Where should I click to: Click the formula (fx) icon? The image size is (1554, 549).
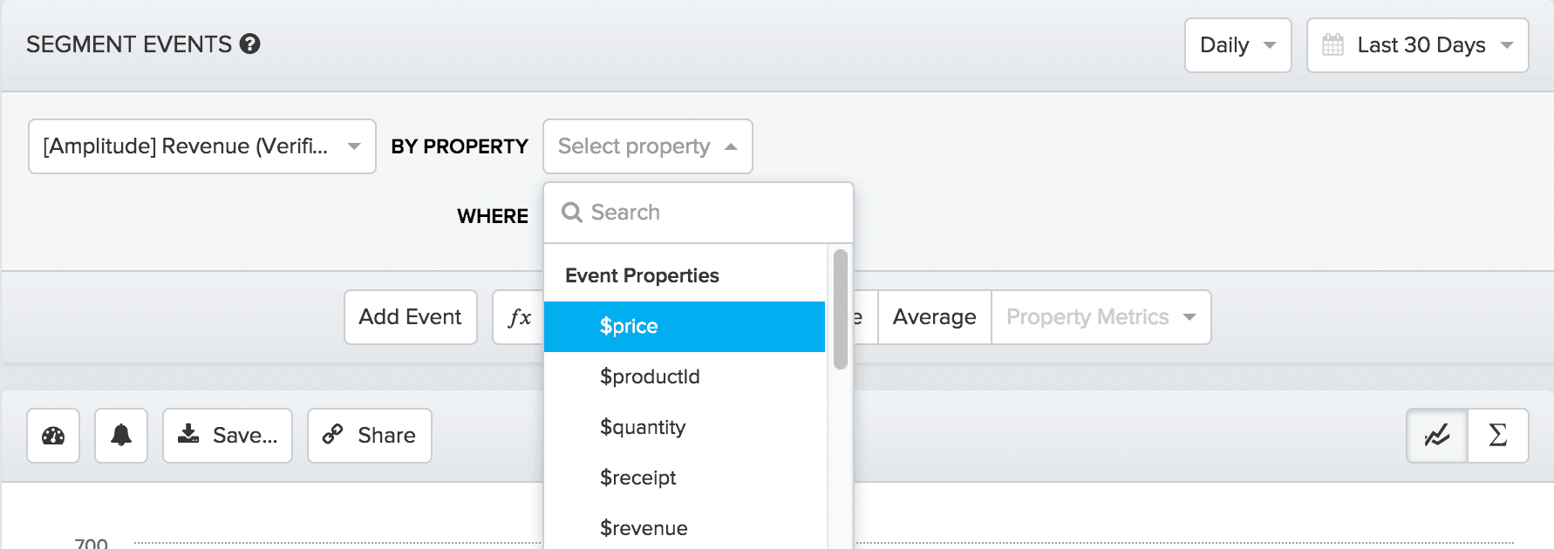518,317
